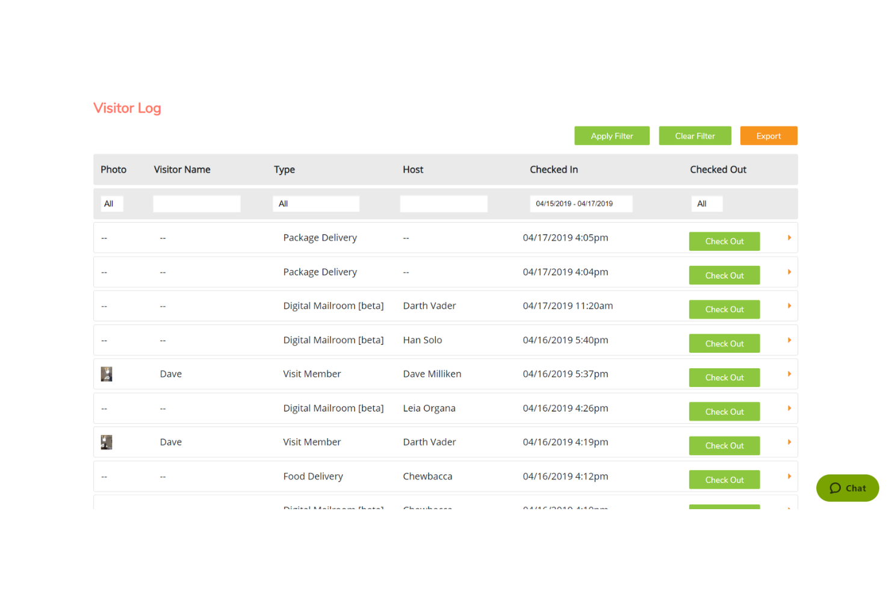
Task: Click the Clear Filter button
Action: [695, 136]
